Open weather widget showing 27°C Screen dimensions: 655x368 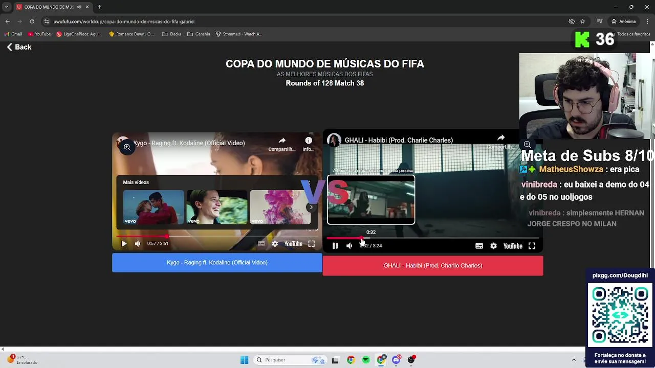(x=23, y=360)
